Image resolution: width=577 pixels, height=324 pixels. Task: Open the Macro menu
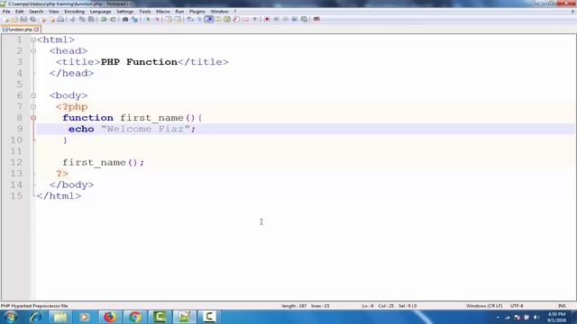pos(162,12)
